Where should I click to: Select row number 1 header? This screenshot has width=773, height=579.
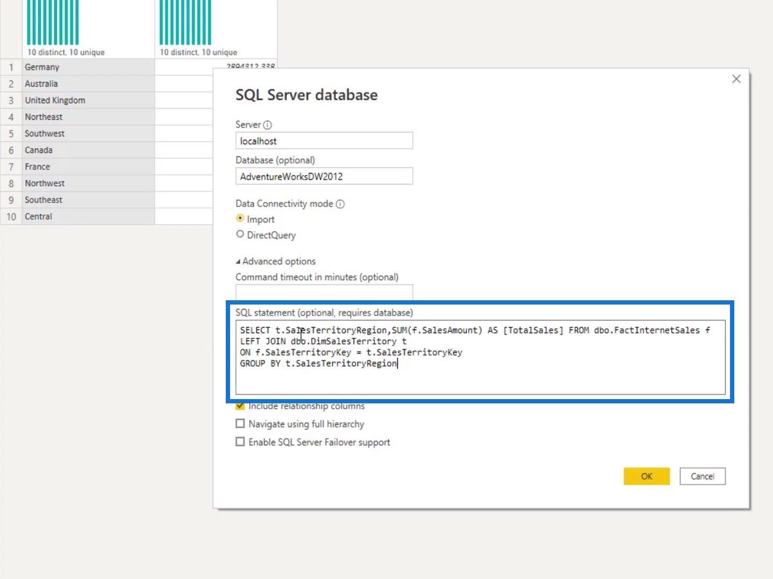coord(11,67)
